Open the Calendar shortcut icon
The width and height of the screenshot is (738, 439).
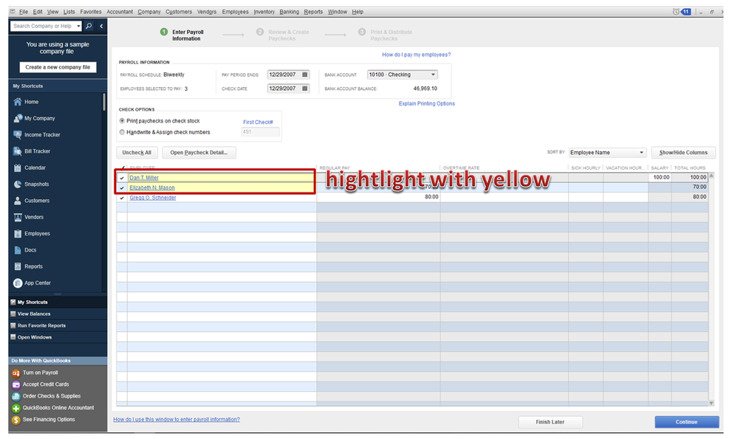(x=18, y=167)
